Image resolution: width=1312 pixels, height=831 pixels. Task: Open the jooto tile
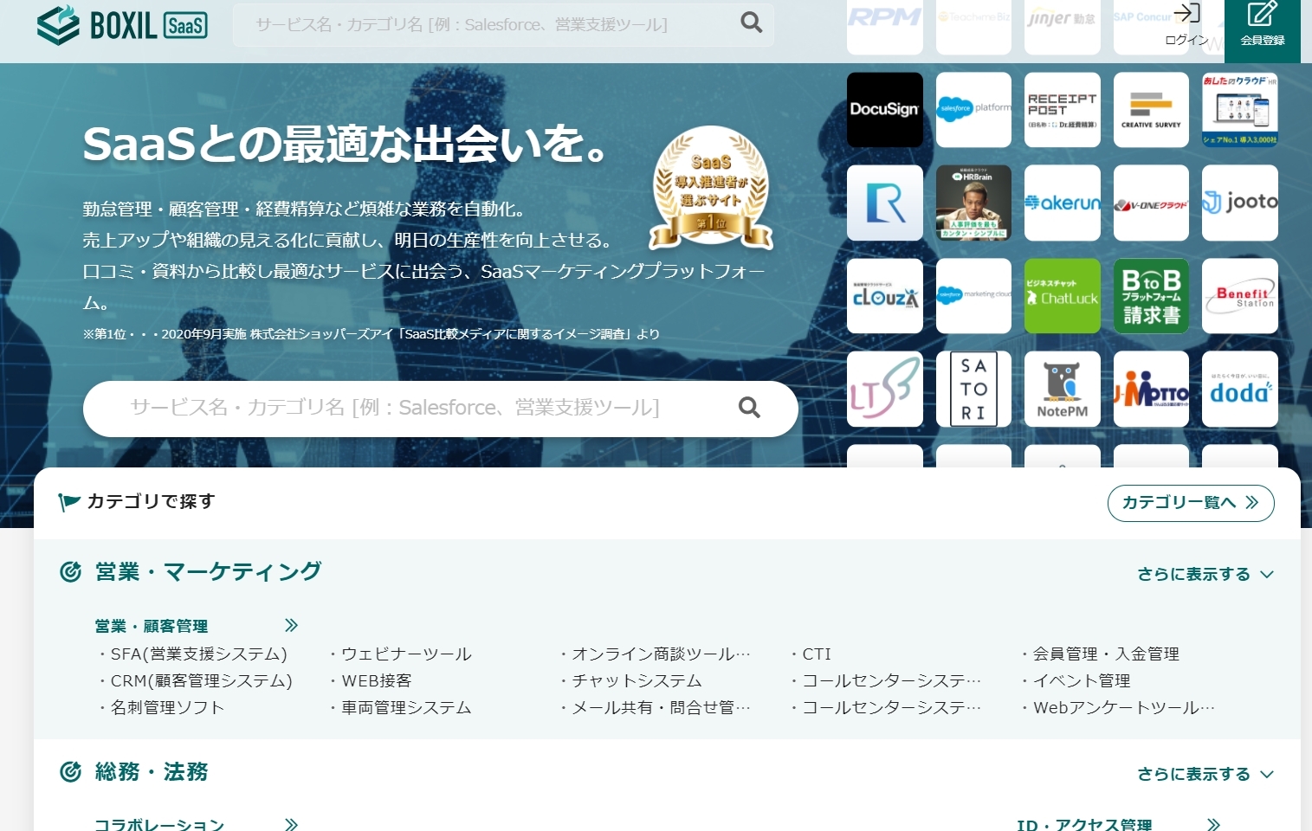[x=1240, y=203]
